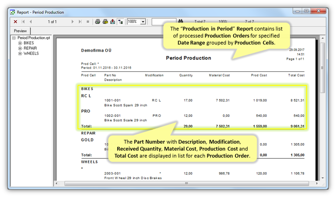
Task: Click the vertical scrollbar down arrow
Action: 323,178
